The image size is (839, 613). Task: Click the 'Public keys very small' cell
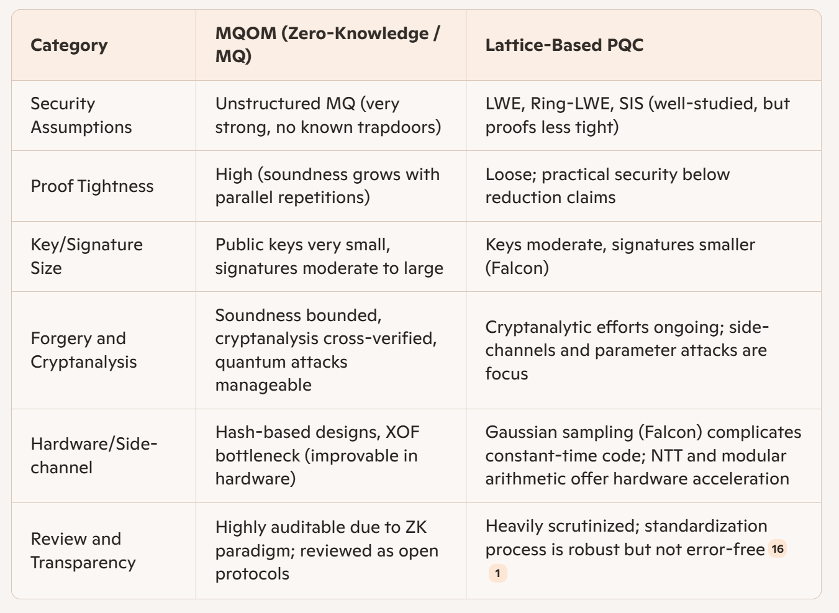click(x=329, y=257)
